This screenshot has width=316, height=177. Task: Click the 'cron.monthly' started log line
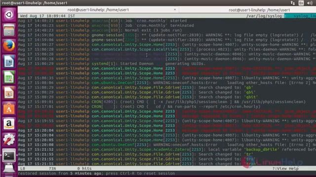[102, 21]
